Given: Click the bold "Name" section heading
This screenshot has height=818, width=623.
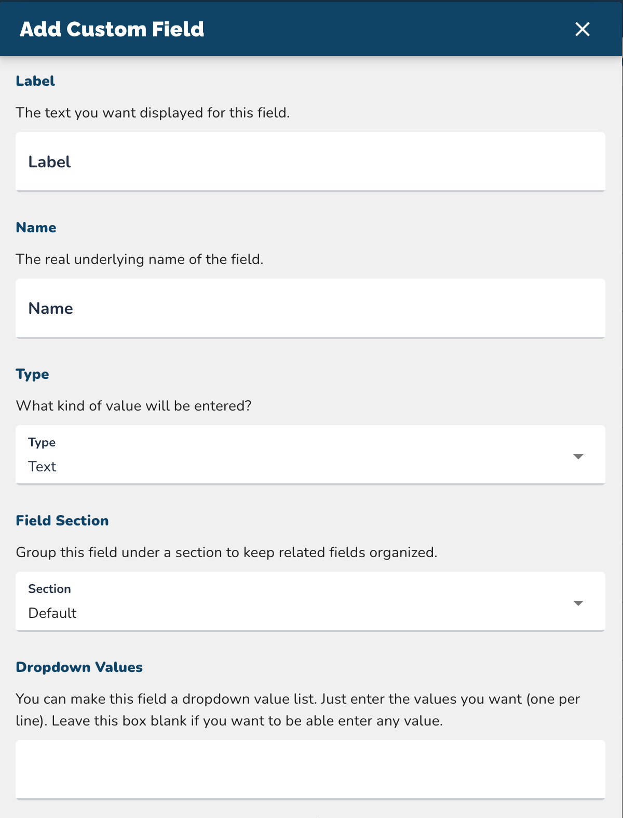Looking at the screenshot, I should pyautogui.click(x=36, y=228).
